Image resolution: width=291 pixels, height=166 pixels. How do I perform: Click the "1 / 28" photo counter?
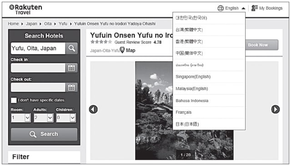[x=186, y=155]
